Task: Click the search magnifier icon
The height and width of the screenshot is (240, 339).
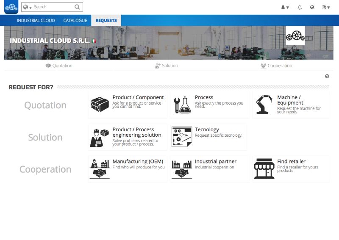Action: 77,7
